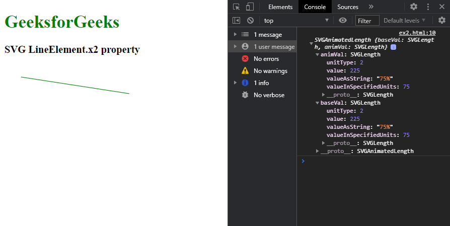Expand __proto__ under animVal
Viewport: 450px width, 226px height.
pyautogui.click(x=324, y=95)
